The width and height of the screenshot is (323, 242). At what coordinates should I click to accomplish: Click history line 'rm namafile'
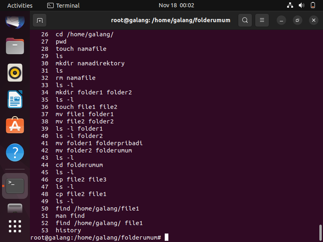click(x=76, y=78)
